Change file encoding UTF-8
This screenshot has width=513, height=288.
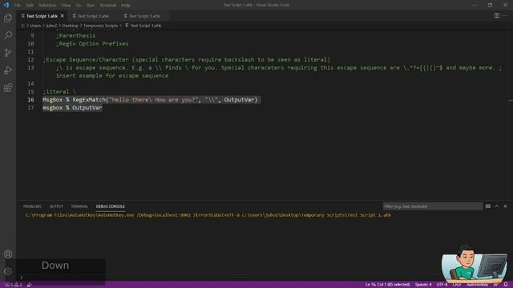point(442,285)
